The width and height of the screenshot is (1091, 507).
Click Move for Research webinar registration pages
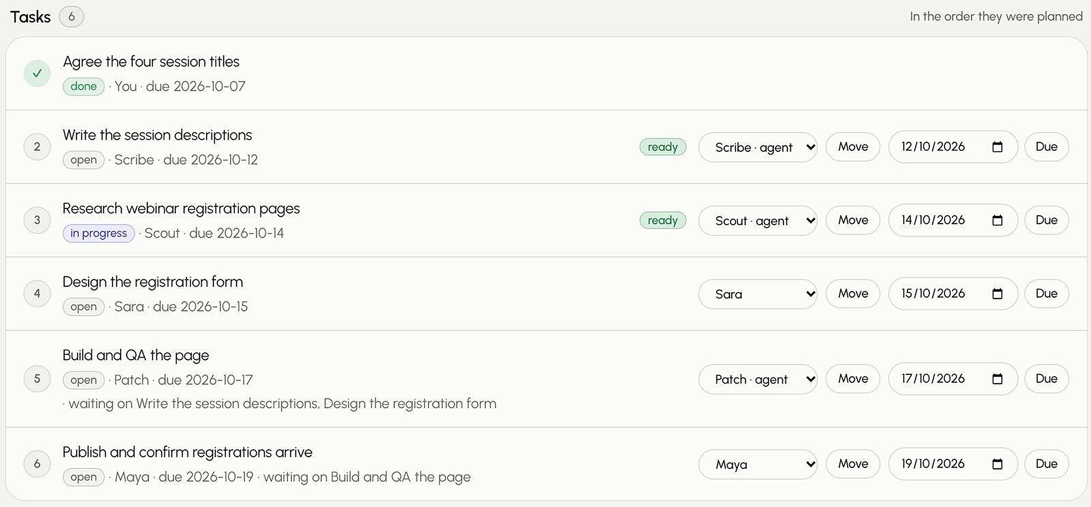pos(853,220)
